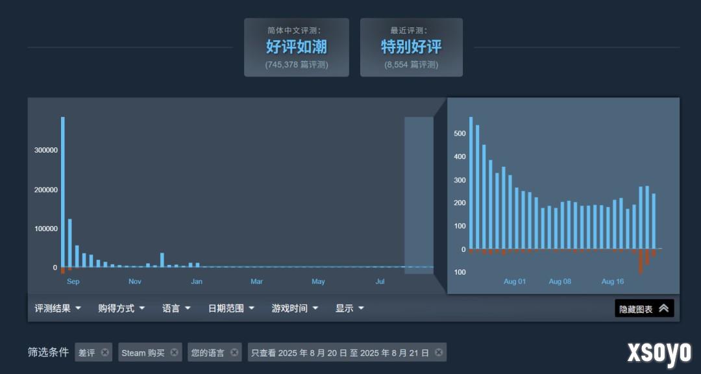Open the 语言 dropdown filter
Image resolution: width=701 pixels, height=374 pixels.
pos(176,308)
